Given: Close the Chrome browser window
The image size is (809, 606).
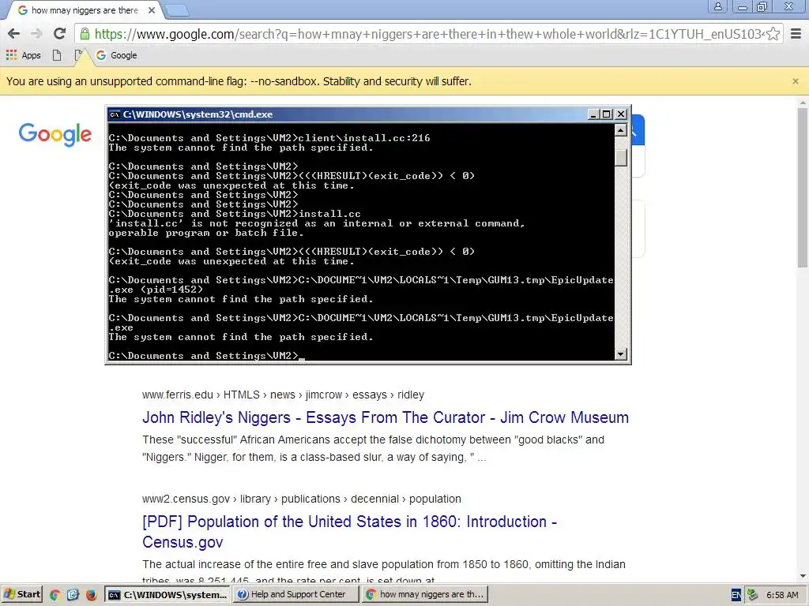Looking at the screenshot, I should (789, 6).
